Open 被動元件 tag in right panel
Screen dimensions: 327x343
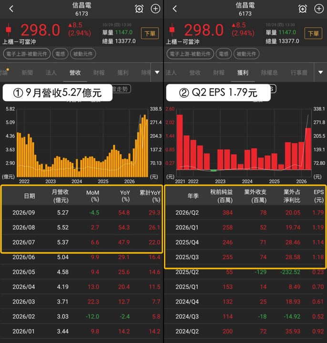[246, 54]
